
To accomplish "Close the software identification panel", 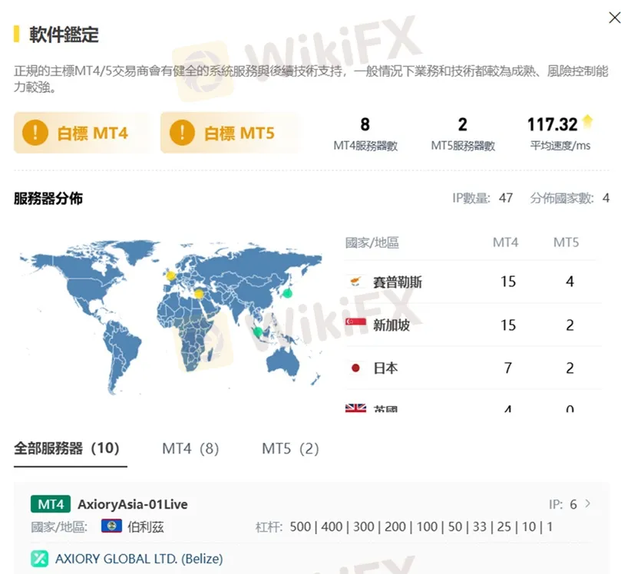I will click(x=614, y=18).
